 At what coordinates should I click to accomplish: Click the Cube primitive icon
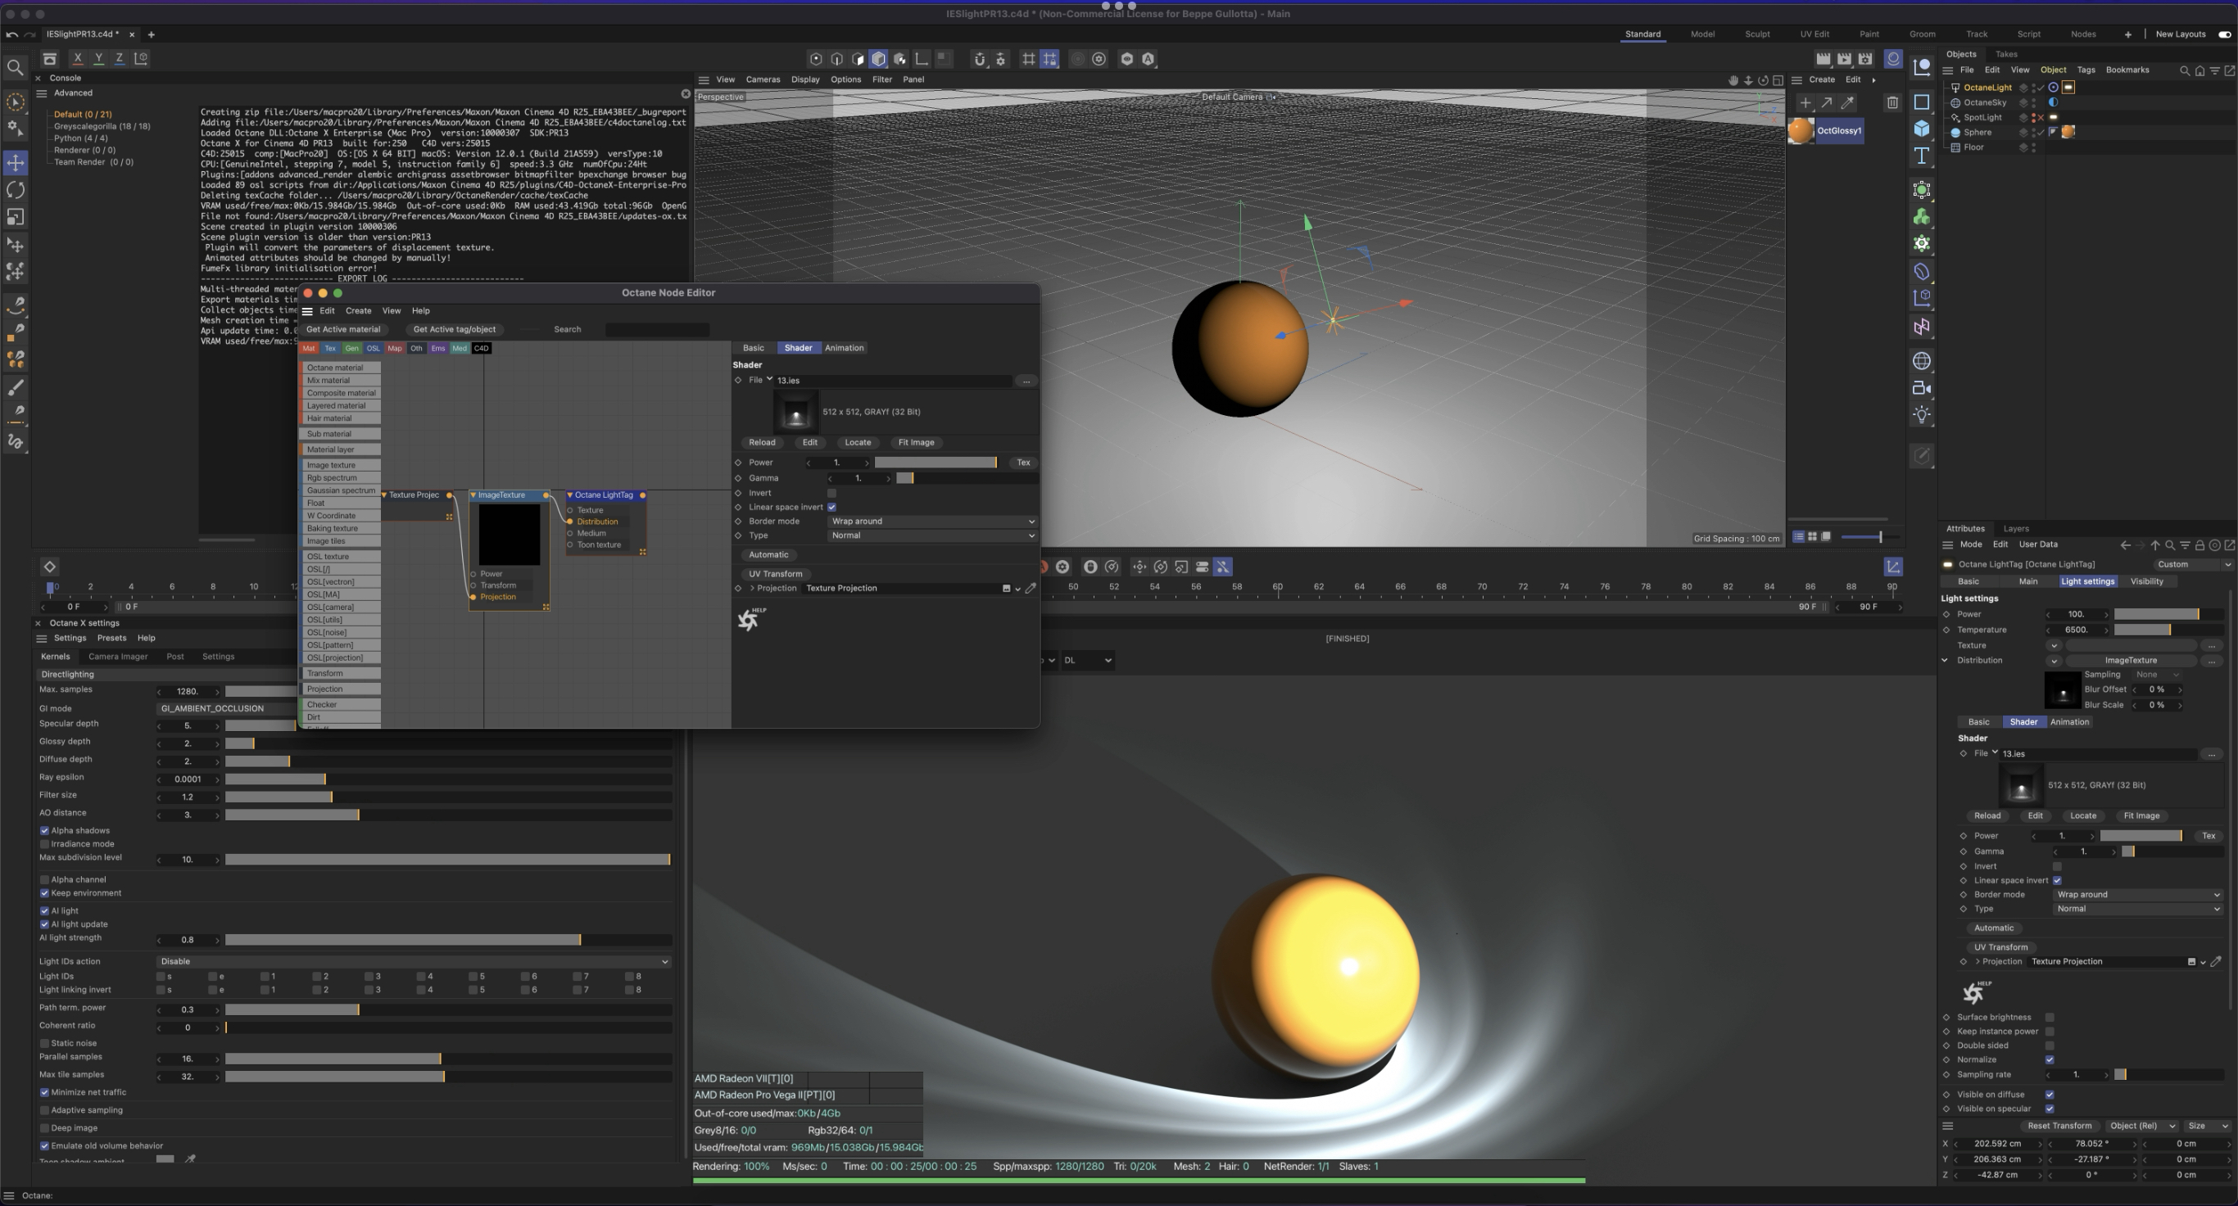point(1922,129)
